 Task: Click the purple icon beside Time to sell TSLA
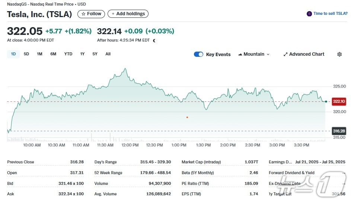309,14
